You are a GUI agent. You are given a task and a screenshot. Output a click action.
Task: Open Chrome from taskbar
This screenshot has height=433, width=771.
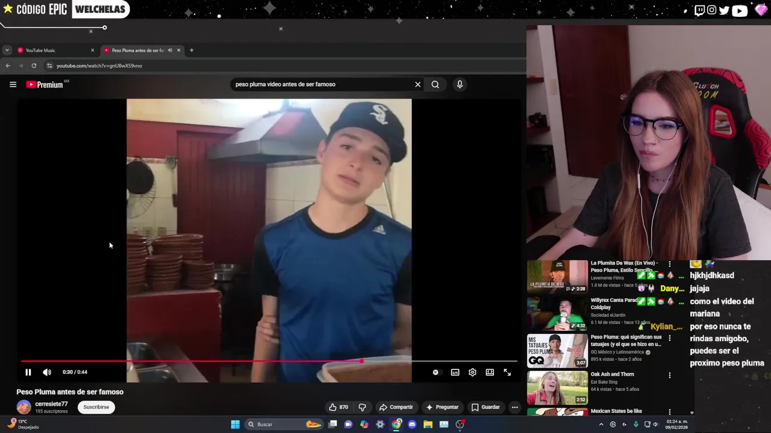pyautogui.click(x=396, y=425)
